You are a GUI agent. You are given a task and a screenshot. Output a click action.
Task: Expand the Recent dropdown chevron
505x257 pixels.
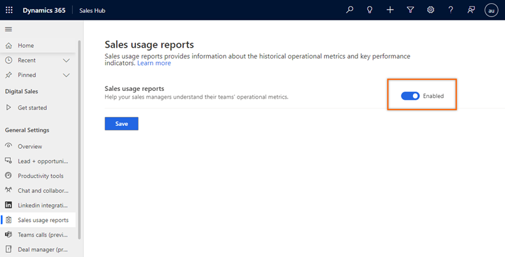coord(66,60)
